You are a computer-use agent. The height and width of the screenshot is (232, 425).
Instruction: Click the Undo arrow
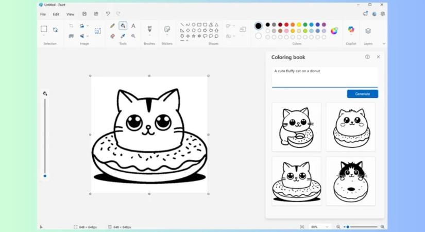[x=108, y=14]
